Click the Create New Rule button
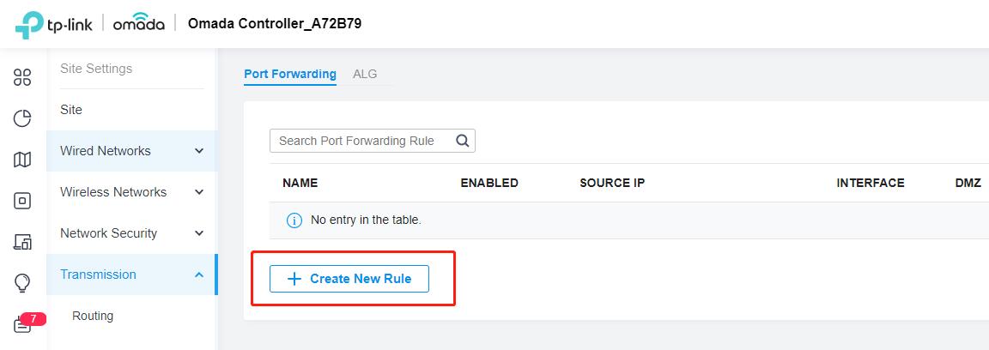Screen dimensions: 989x350 349,279
